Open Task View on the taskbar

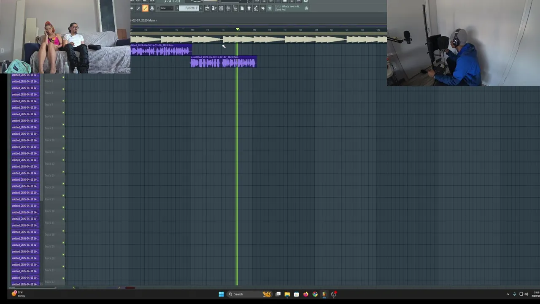point(278,294)
